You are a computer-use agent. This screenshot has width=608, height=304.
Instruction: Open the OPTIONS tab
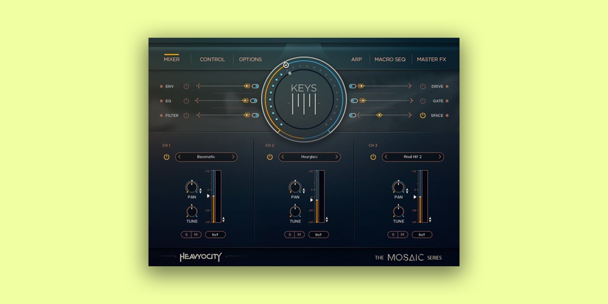coord(250,60)
